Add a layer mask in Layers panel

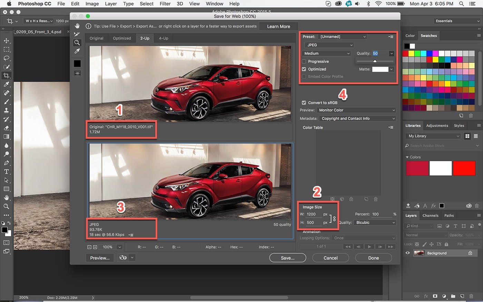click(x=435, y=296)
